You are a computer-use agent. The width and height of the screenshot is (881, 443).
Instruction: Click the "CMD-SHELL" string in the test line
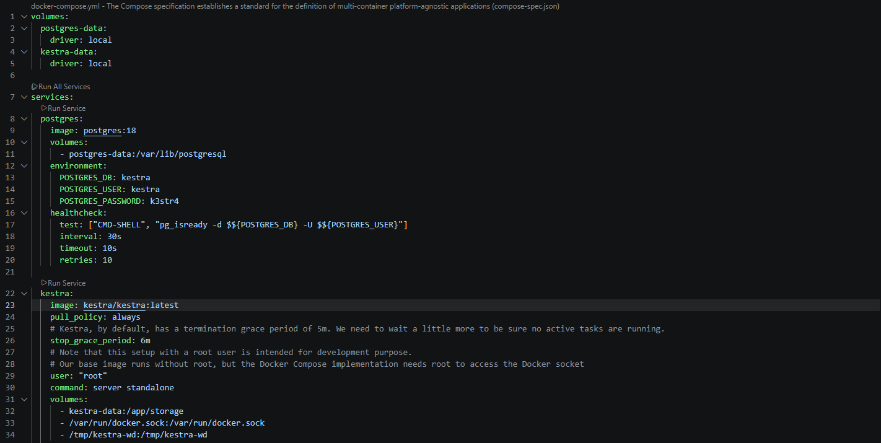pos(119,225)
